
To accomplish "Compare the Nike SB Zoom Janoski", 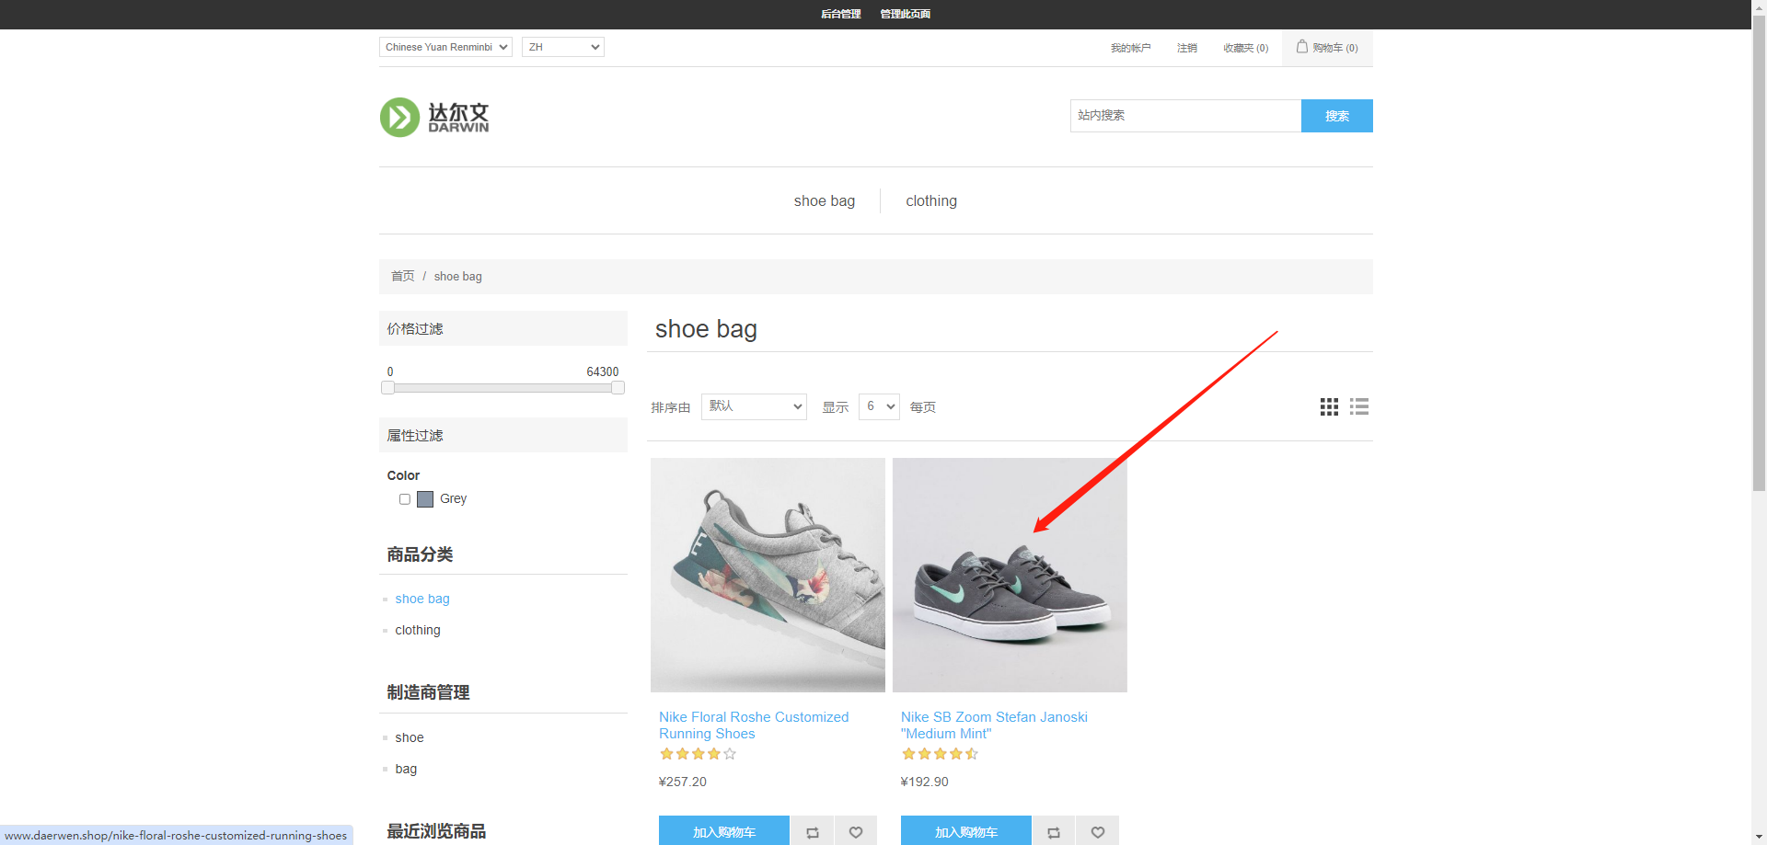I will 1054,831.
